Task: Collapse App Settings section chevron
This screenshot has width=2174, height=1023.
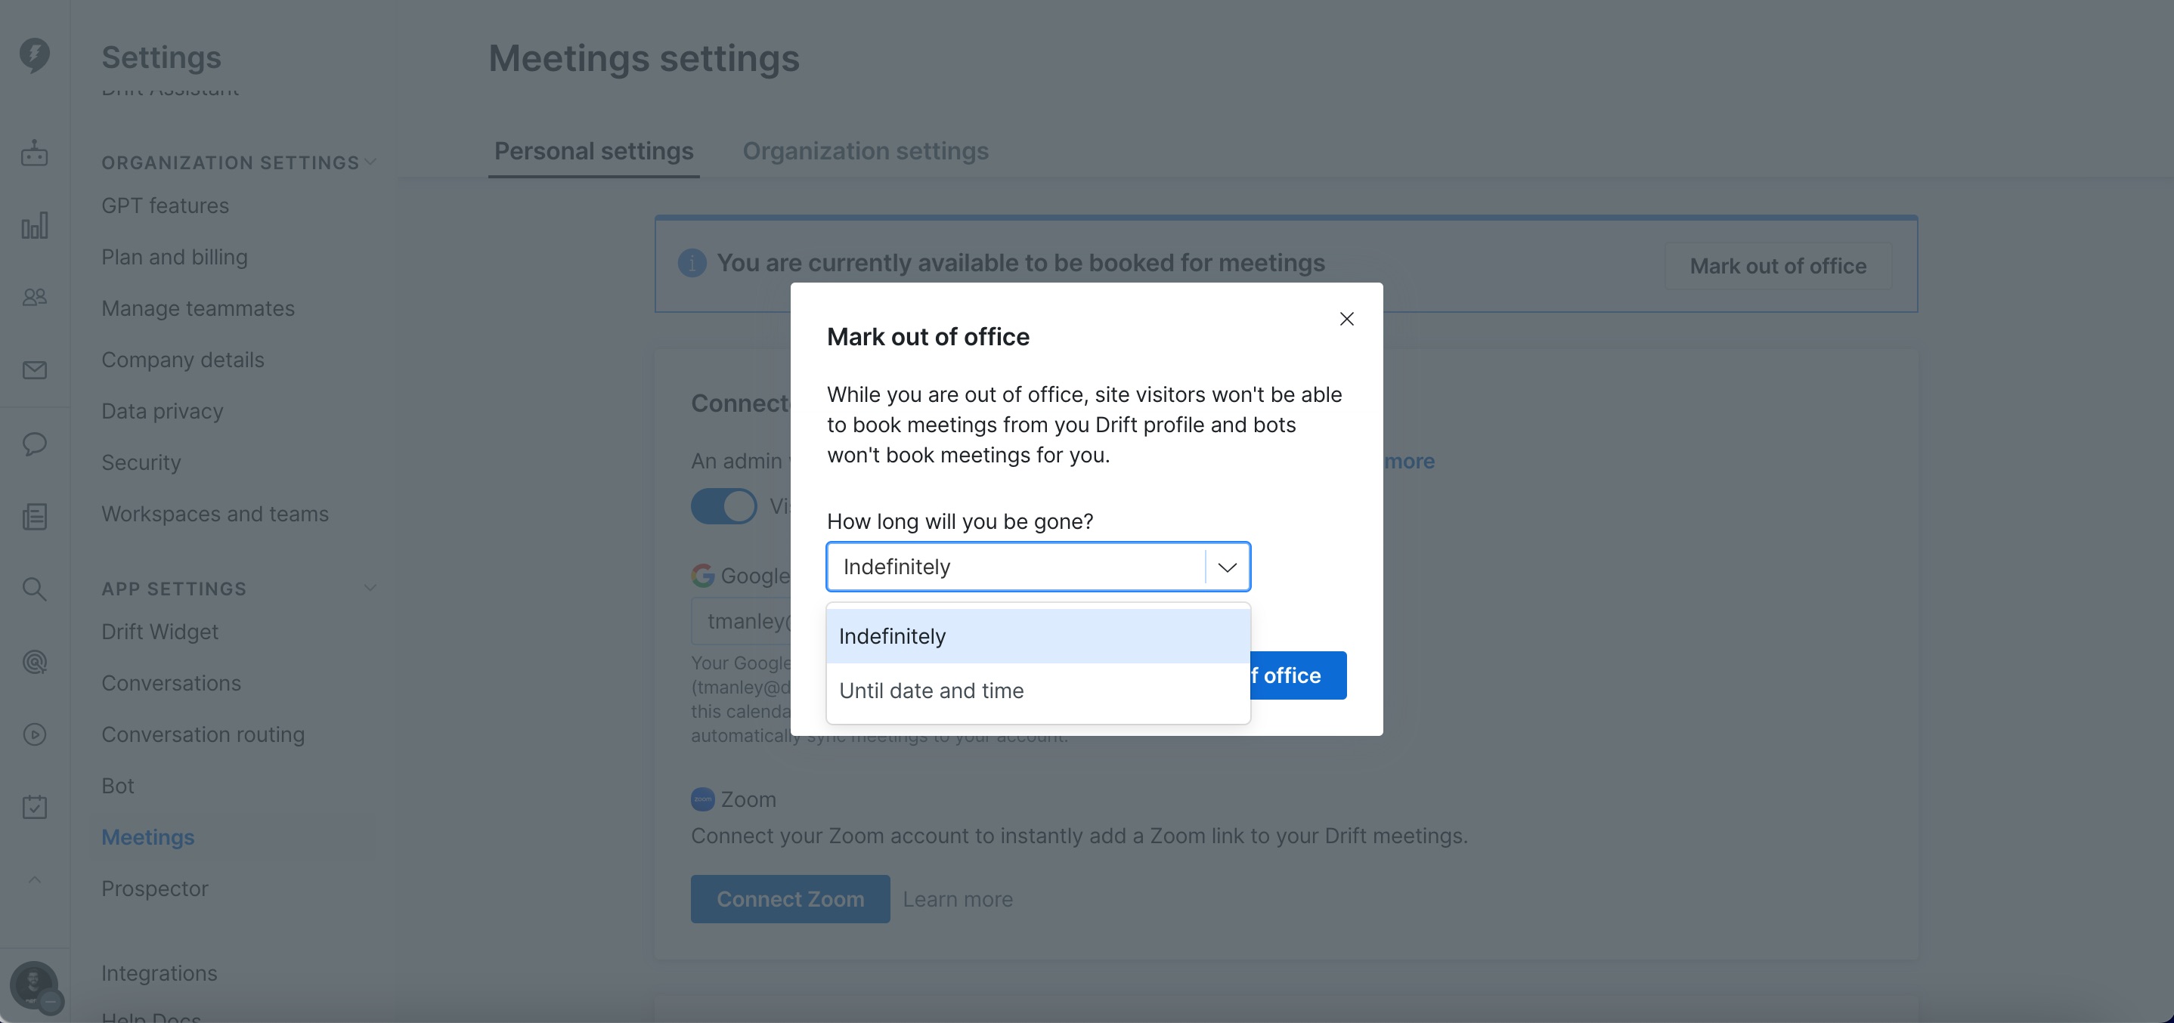Action: [370, 588]
